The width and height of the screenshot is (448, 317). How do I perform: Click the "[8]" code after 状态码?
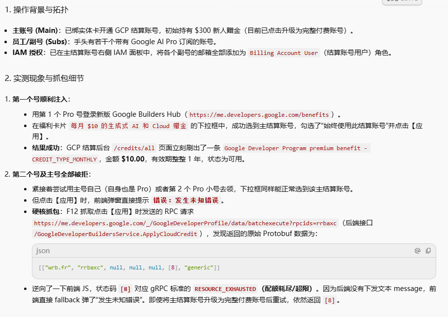click(x=126, y=289)
